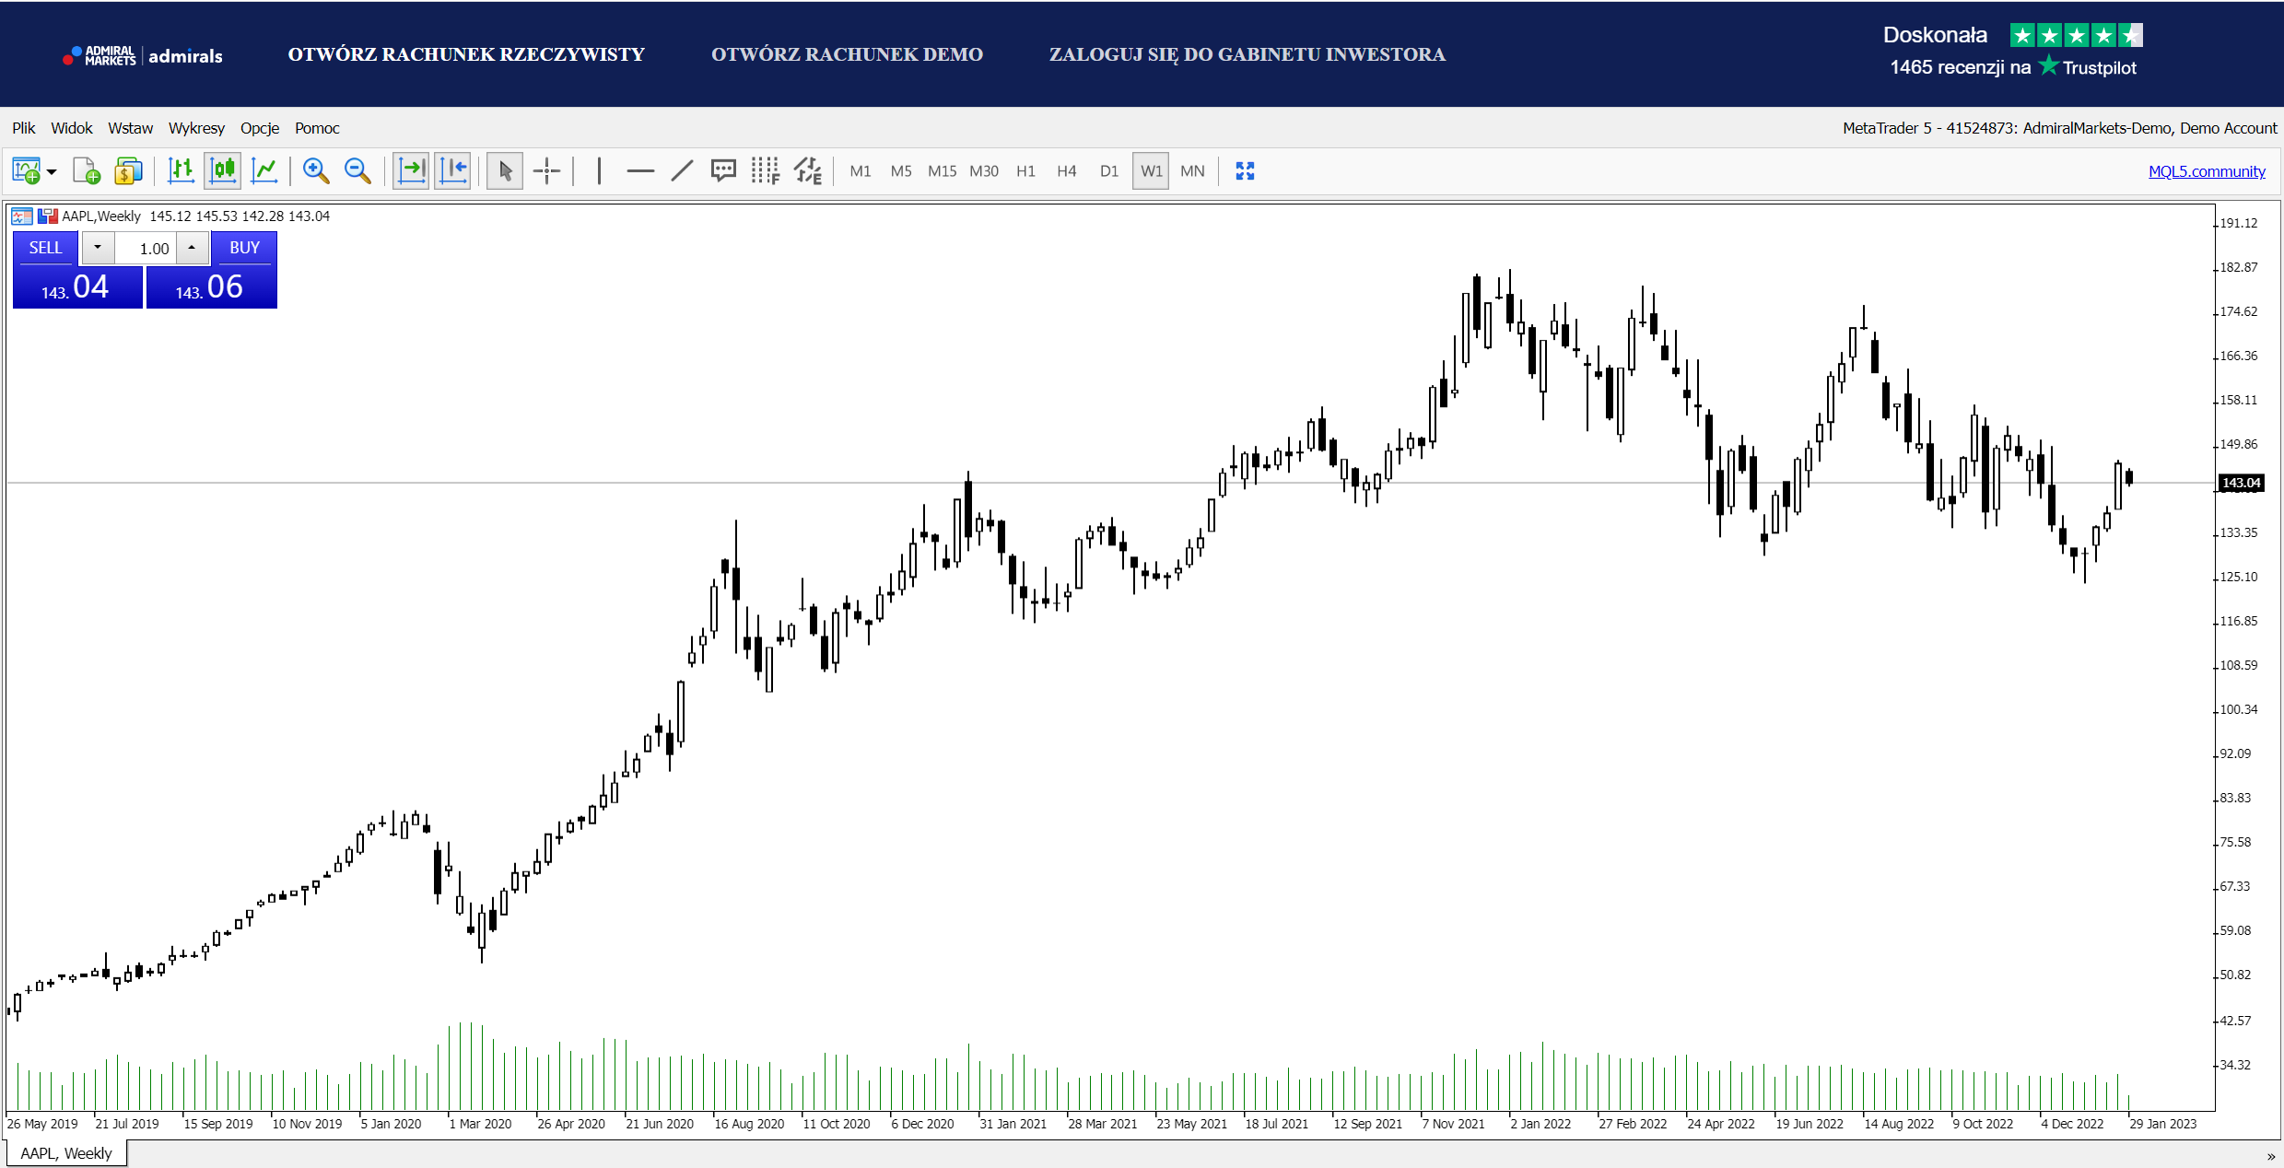This screenshot has height=1168, width=2284.
Task: Toggle fullscreen chart mode icon
Action: [1245, 171]
